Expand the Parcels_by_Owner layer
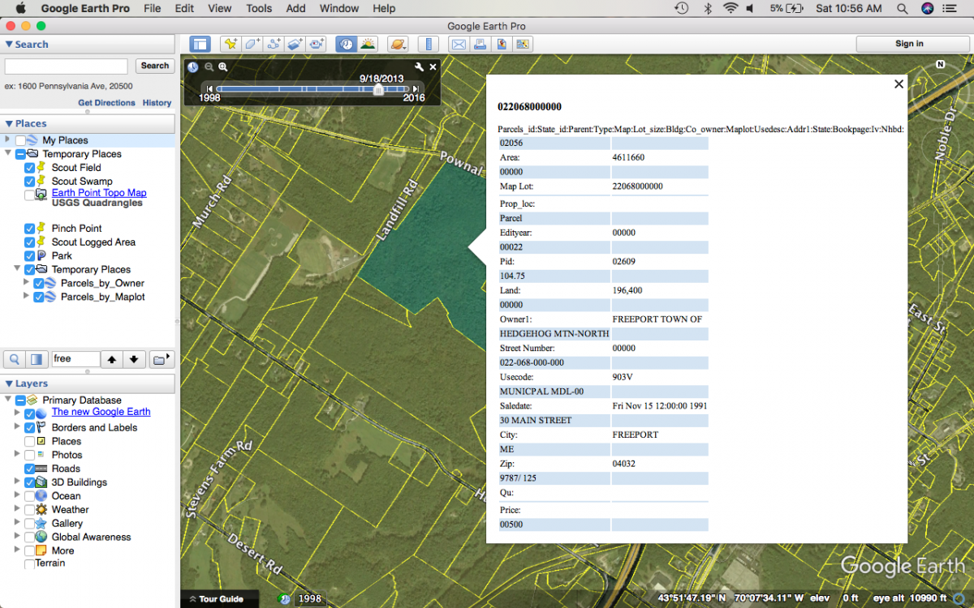974x608 pixels. [x=27, y=284]
